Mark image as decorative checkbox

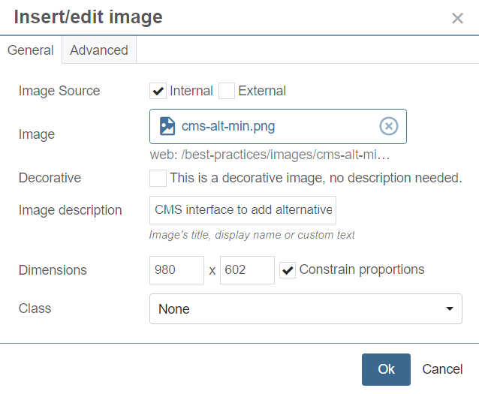tap(158, 178)
